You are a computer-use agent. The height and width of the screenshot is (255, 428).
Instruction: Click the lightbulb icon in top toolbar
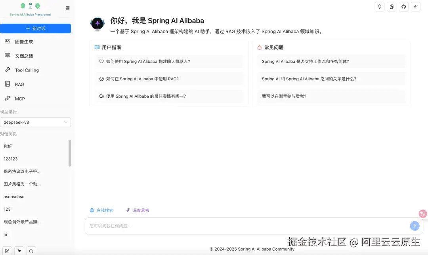379,7
